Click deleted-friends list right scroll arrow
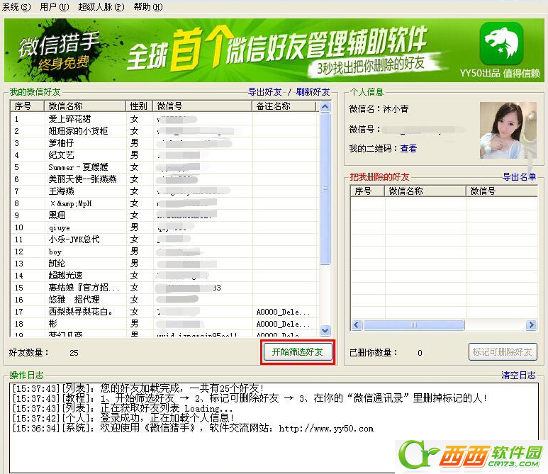Viewport: 548px width, 474px height. 531,325
